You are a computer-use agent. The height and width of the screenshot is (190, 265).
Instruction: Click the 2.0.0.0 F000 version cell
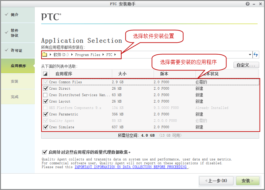pos(165,121)
